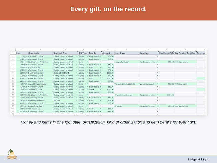The image size is (217, 163).
Task: Click the Organization header cell
Action: [40, 53]
